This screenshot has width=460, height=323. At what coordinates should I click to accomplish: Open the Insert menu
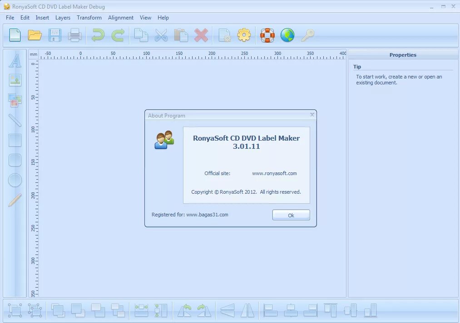pyautogui.click(x=42, y=18)
